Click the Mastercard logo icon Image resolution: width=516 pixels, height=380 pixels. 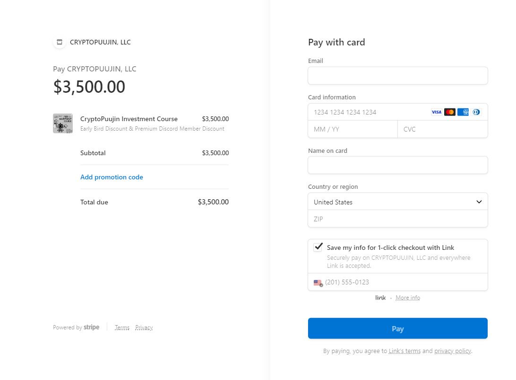(449, 112)
